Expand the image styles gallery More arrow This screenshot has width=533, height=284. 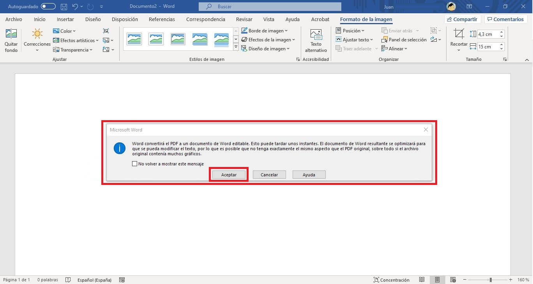coord(236,47)
